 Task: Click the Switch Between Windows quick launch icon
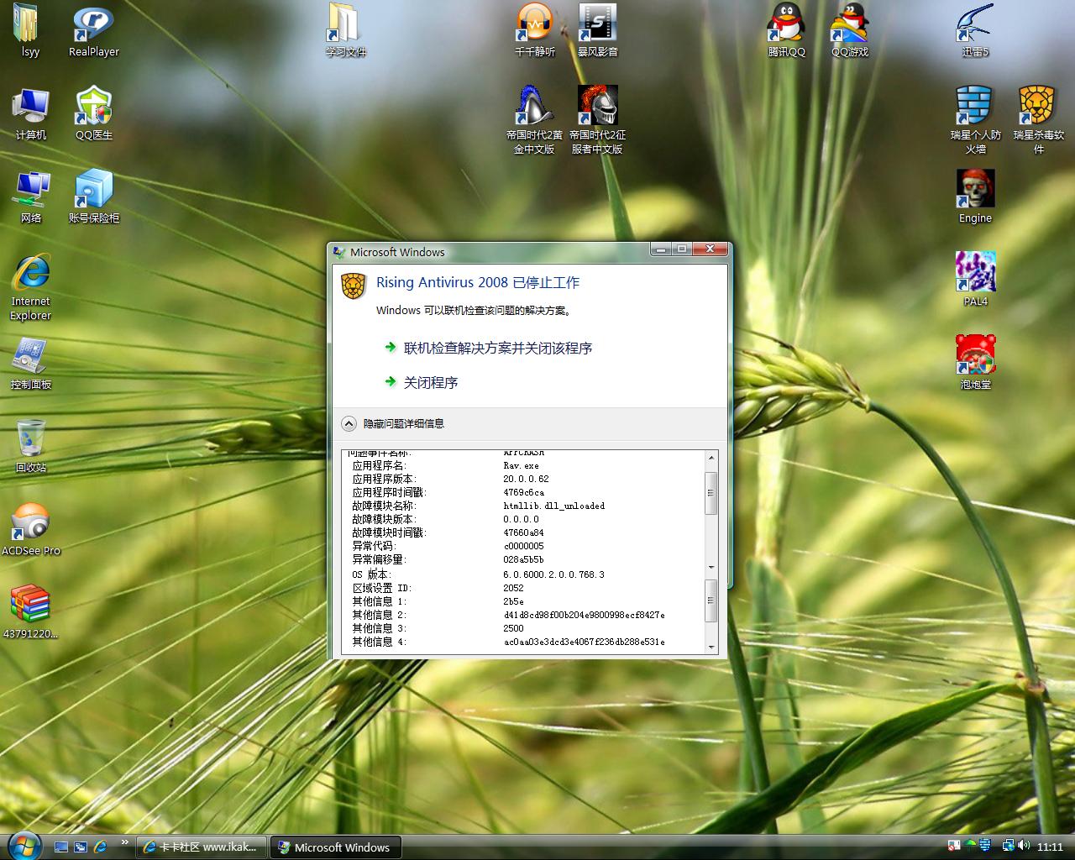coord(81,847)
